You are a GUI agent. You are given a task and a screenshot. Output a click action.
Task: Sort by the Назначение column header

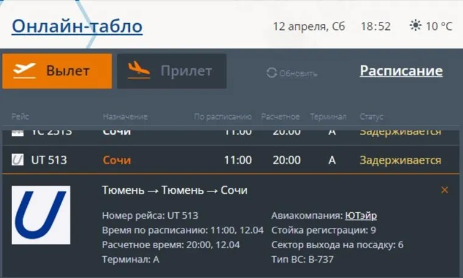(x=125, y=116)
